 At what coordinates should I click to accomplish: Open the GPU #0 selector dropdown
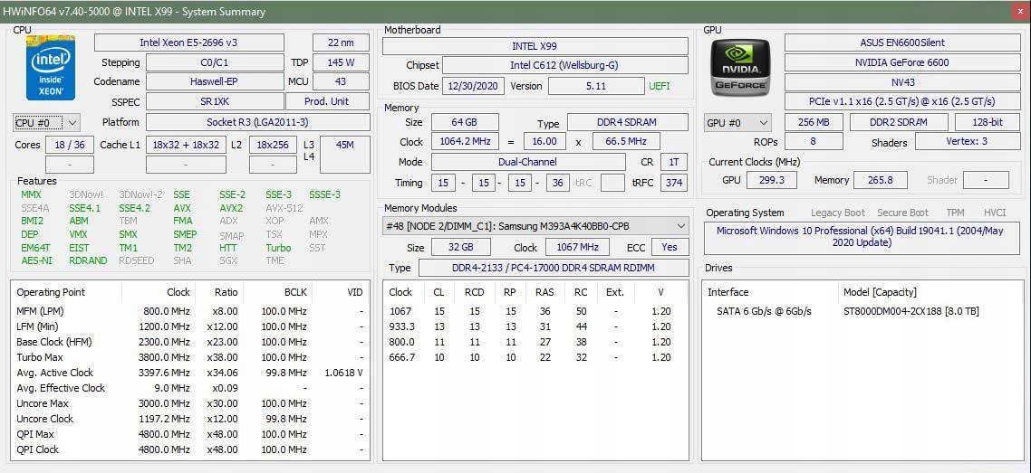pos(737,123)
